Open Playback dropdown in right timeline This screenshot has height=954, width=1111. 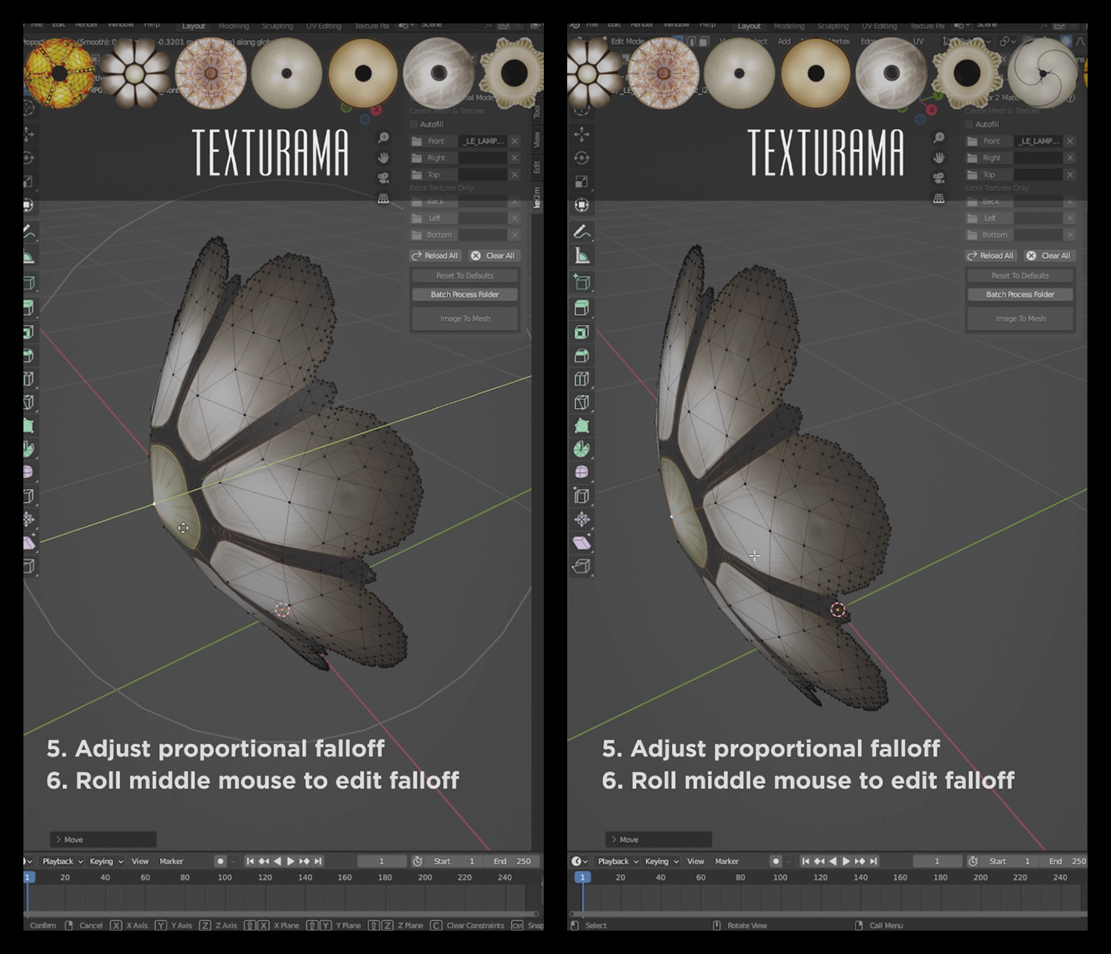(617, 861)
